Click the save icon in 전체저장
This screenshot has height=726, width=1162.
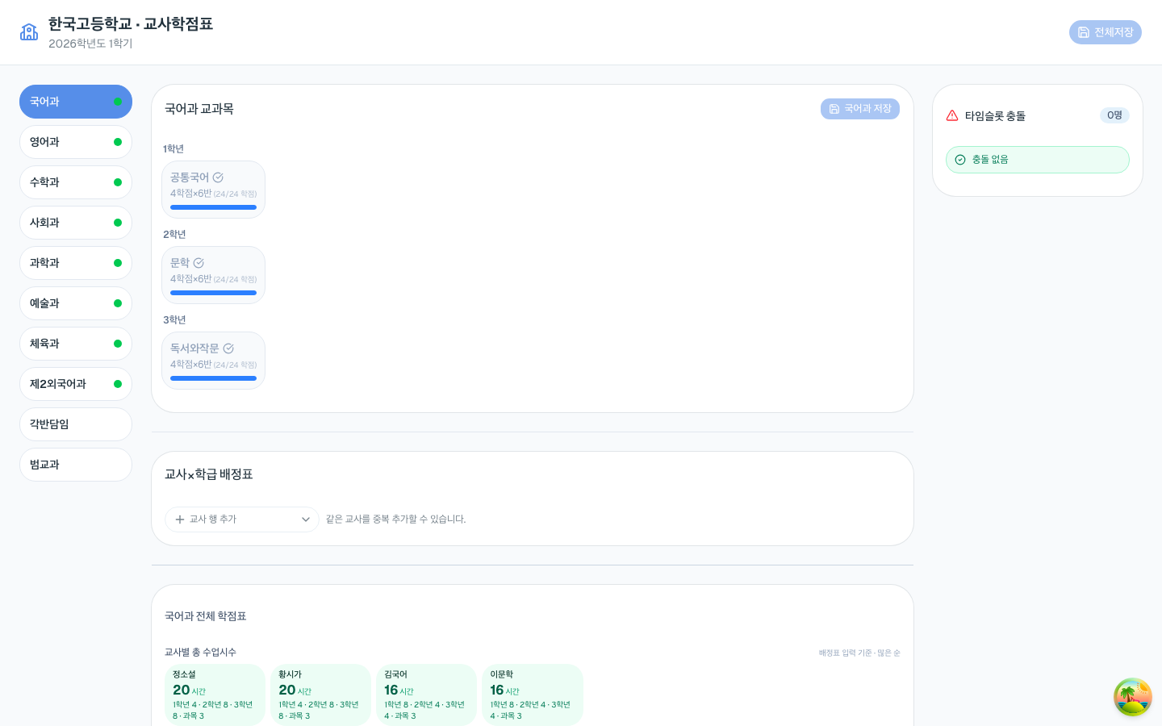(x=1084, y=32)
